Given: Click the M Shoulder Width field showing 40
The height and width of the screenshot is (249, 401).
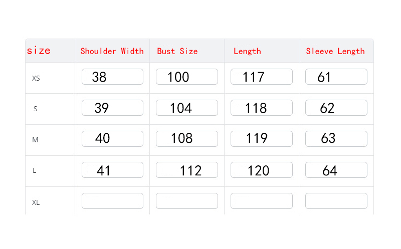Looking at the screenshot, I should (112, 139).
